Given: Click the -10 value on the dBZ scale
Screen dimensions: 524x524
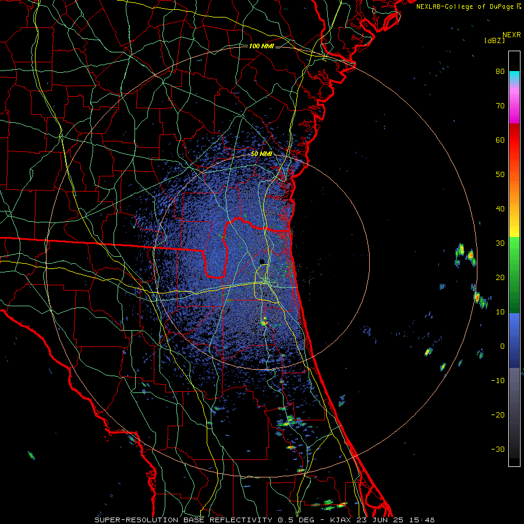Looking at the screenshot, I should tap(498, 381).
